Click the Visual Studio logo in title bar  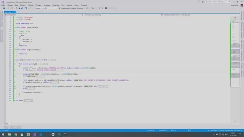coord(3,2)
